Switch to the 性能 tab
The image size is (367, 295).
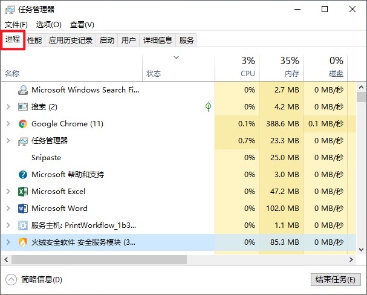click(x=34, y=41)
